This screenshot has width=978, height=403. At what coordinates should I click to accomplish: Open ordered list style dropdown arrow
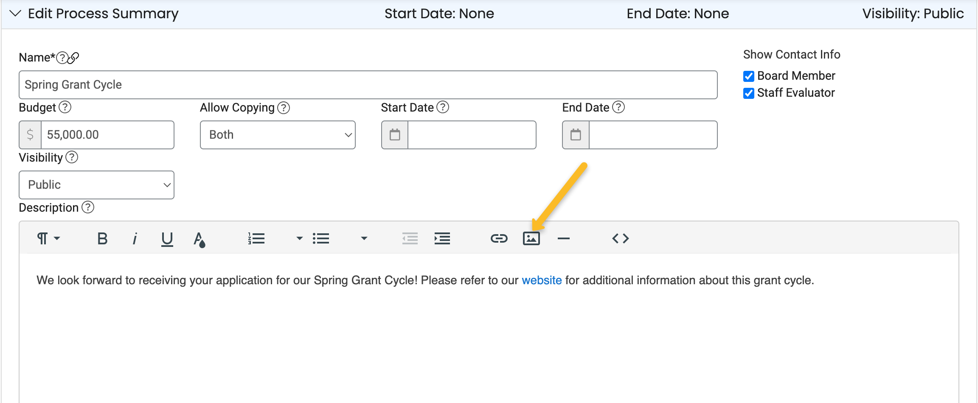point(299,238)
